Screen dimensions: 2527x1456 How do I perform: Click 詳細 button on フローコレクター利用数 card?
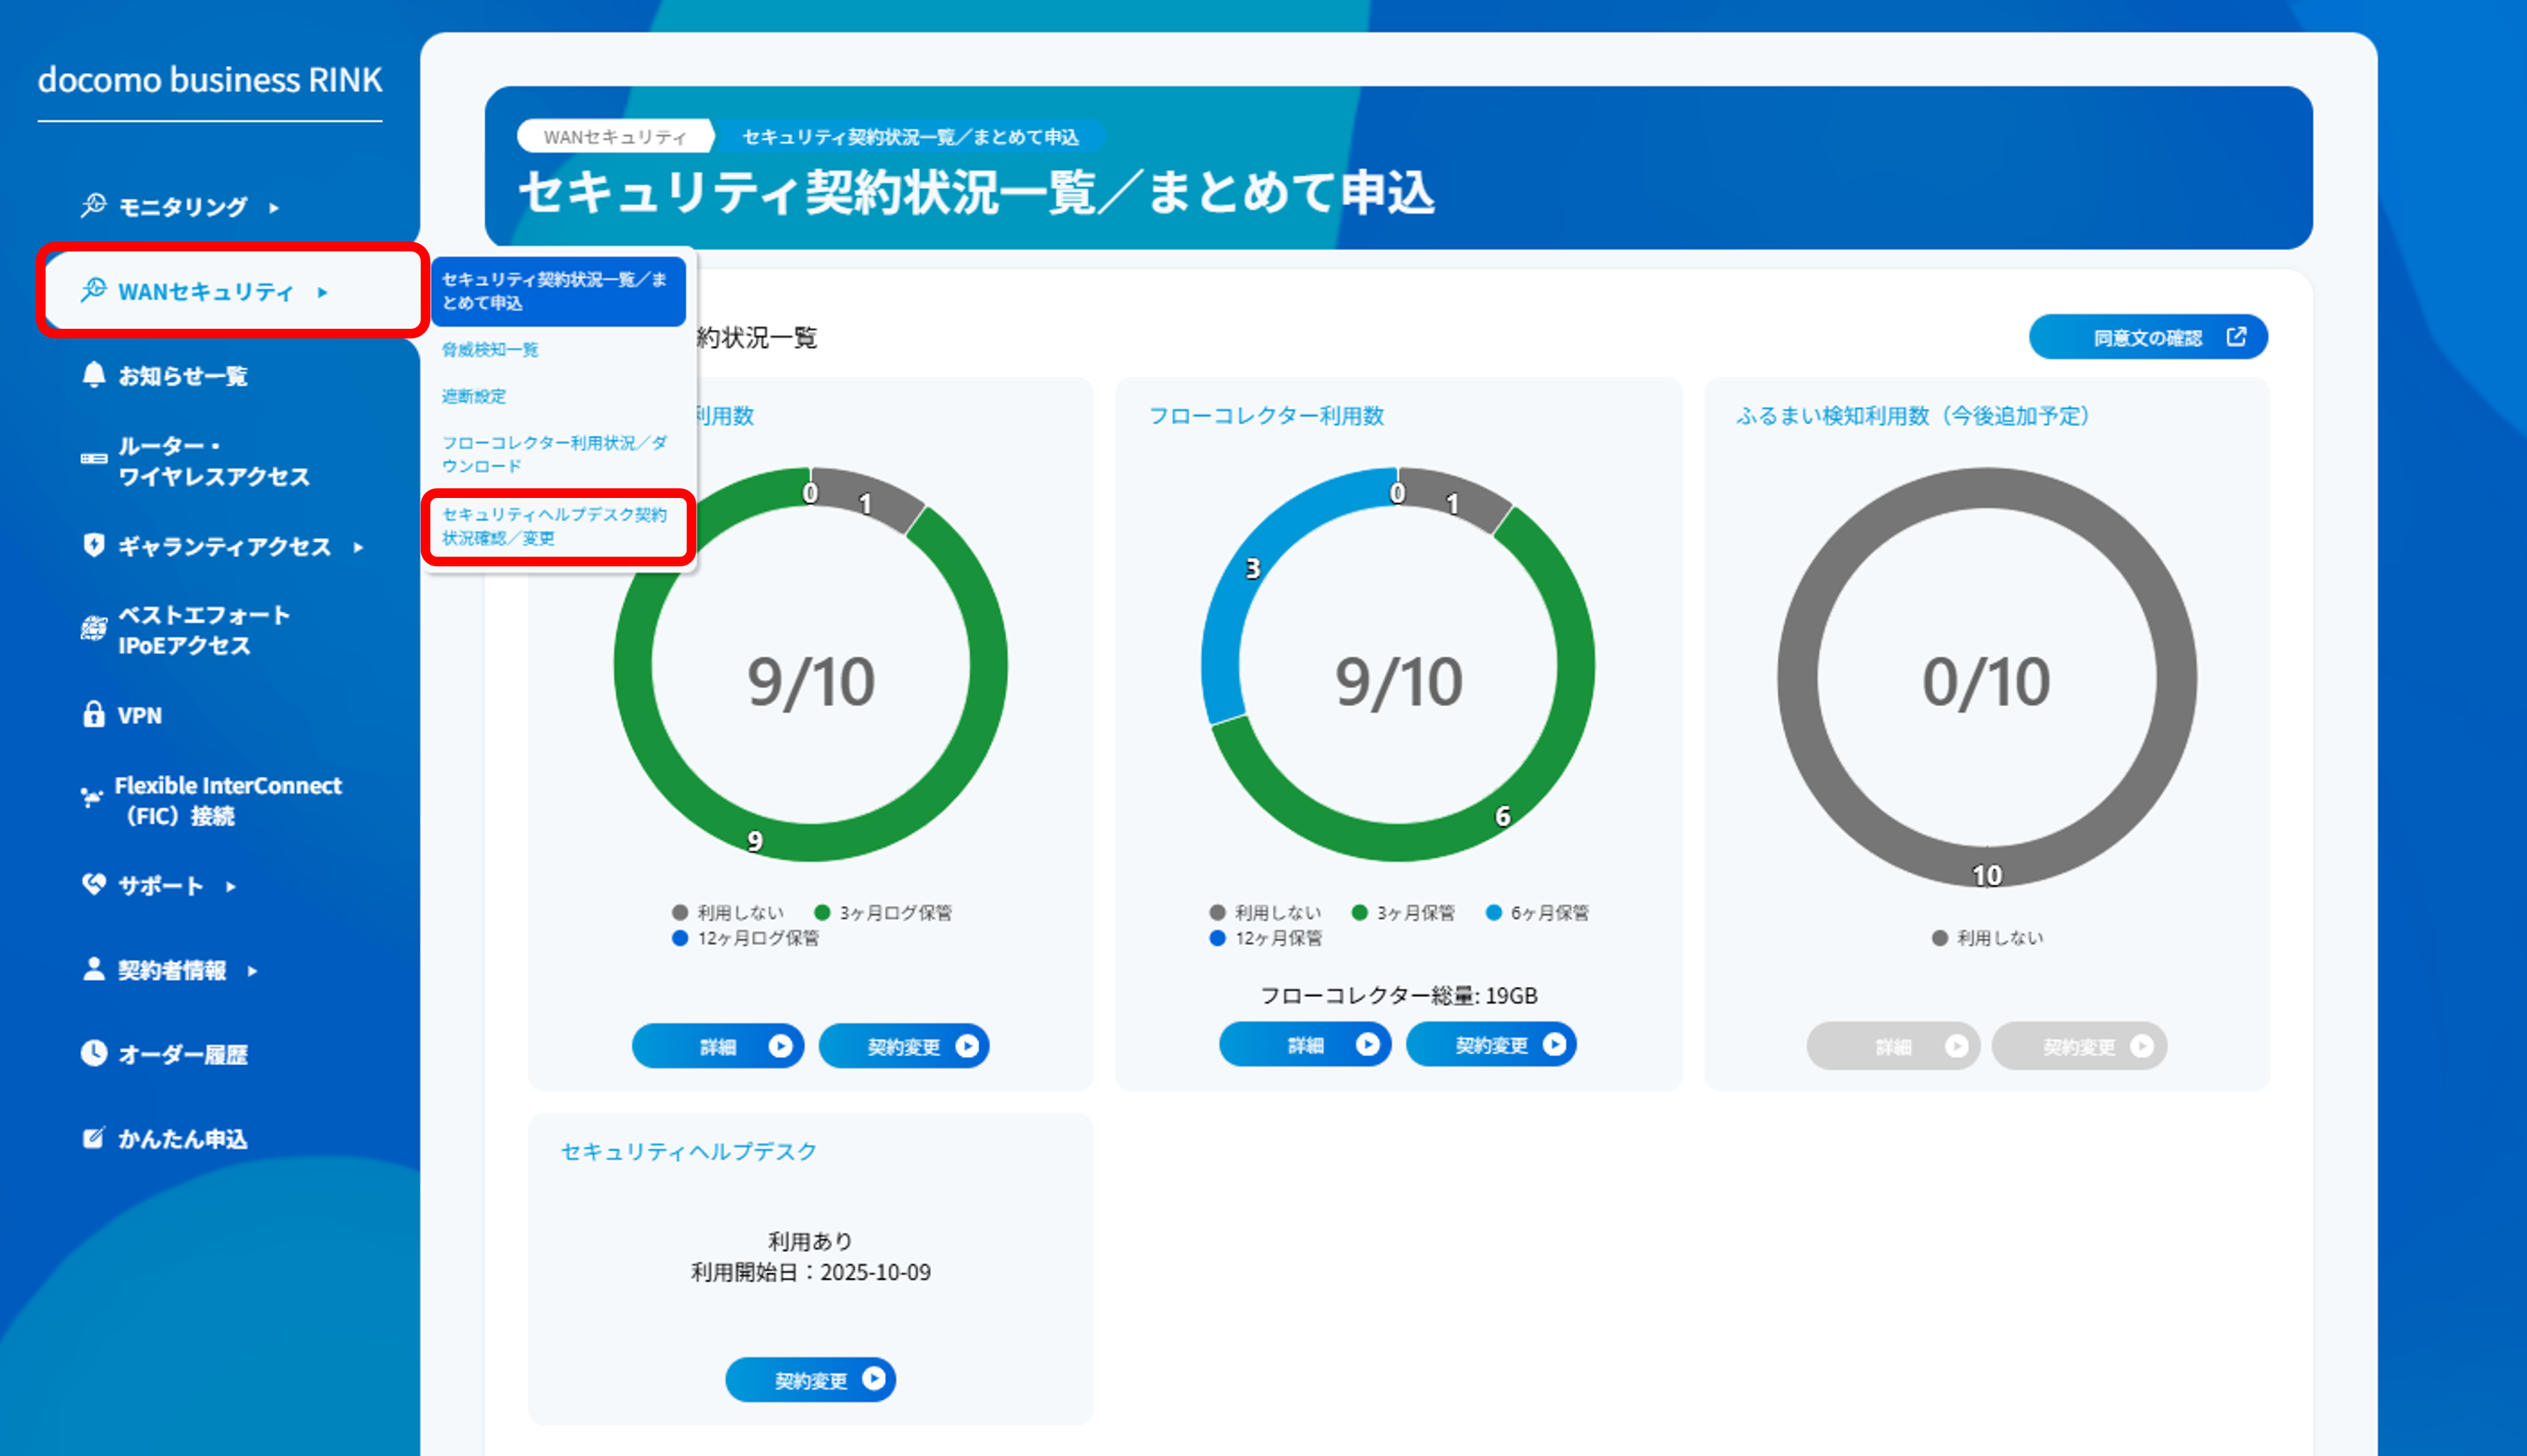pyautogui.click(x=1304, y=1044)
